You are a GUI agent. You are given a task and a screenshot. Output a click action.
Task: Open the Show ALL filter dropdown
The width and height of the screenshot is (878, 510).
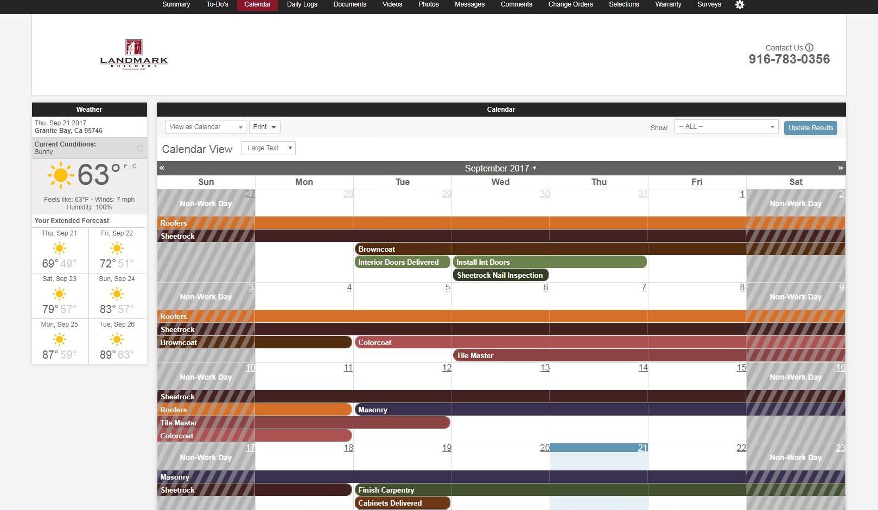pos(726,126)
